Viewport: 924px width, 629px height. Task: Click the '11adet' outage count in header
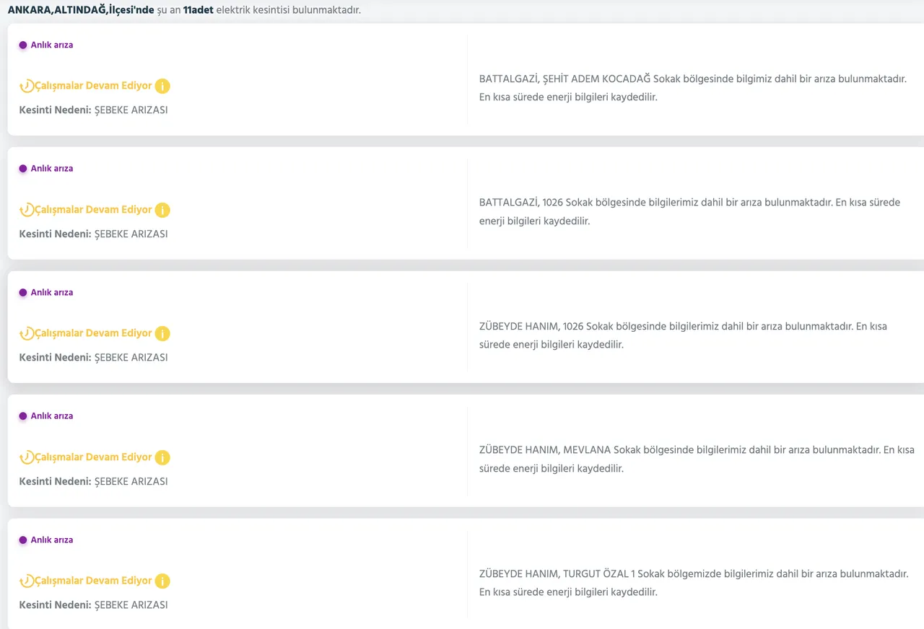click(199, 11)
